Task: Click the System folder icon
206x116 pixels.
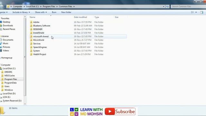Action: point(31,51)
